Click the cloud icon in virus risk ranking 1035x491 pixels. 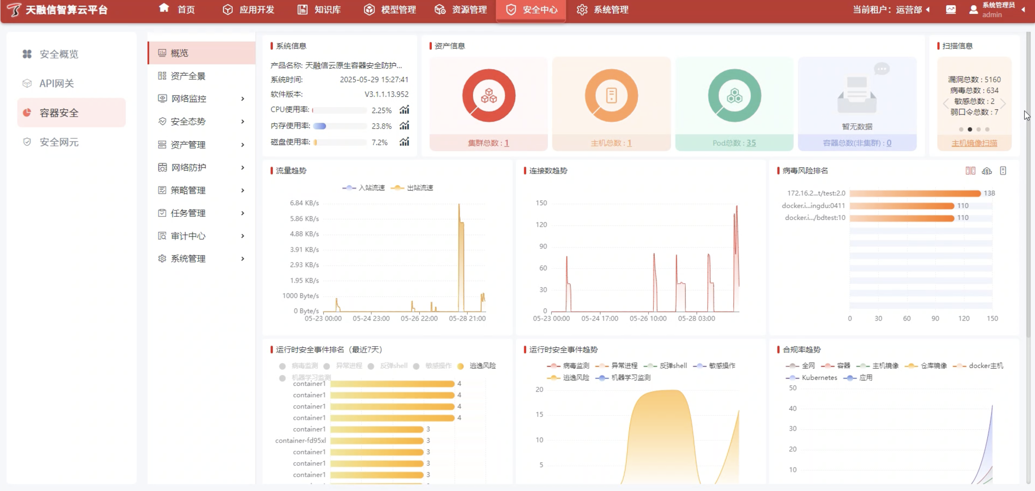[986, 171]
